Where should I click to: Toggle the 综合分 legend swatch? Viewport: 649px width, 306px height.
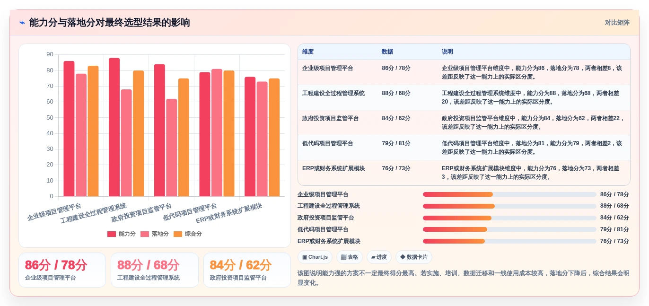[x=178, y=234]
